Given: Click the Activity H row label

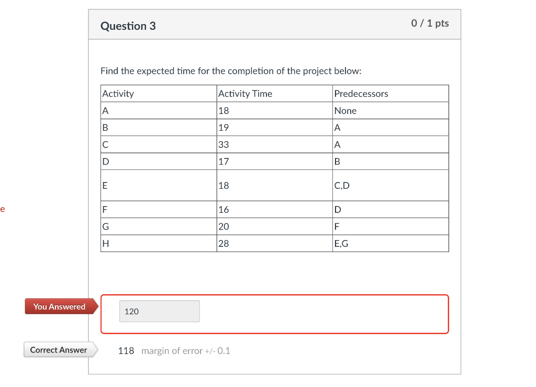Looking at the screenshot, I should tap(105, 243).
